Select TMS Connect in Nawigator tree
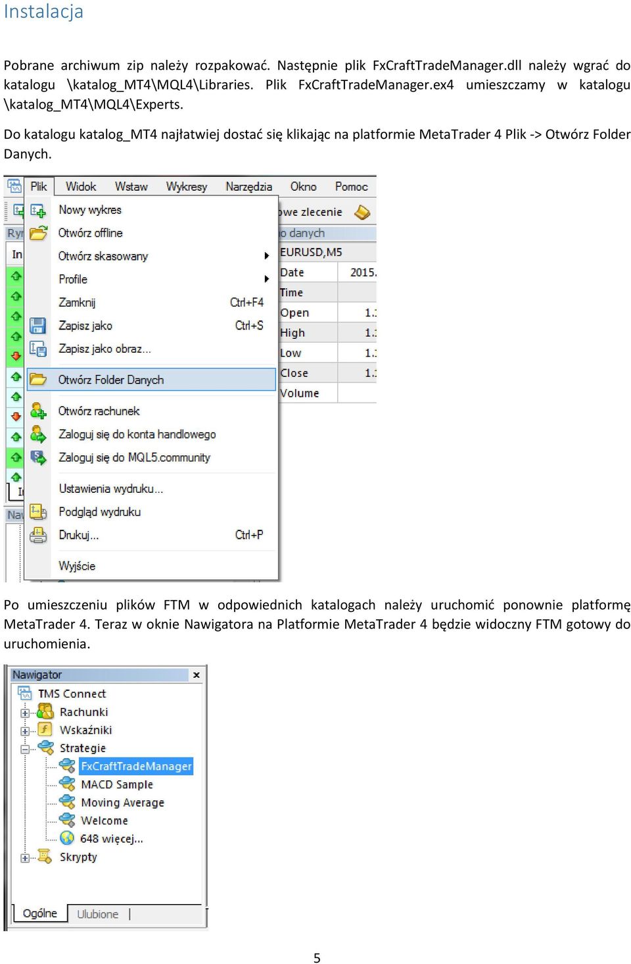Screen dimensions: 631x964 click(x=72, y=694)
